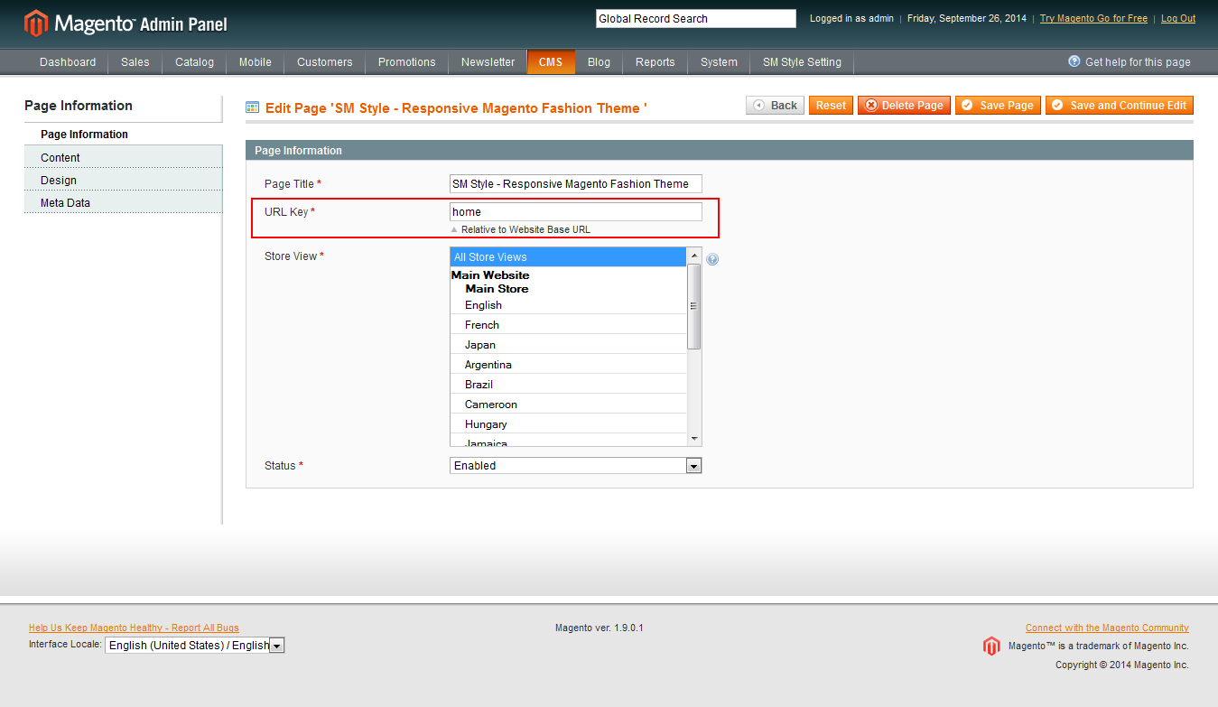1218x707 pixels.
Task: Click the Page Title input field
Action: pyautogui.click(x=576, y=183)
